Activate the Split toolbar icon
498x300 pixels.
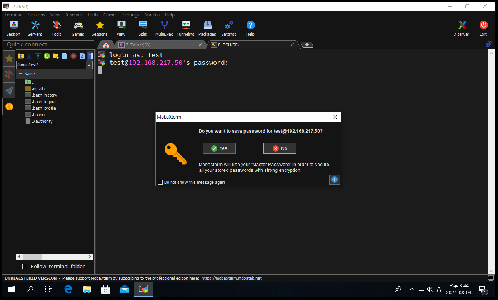(143, 29)
